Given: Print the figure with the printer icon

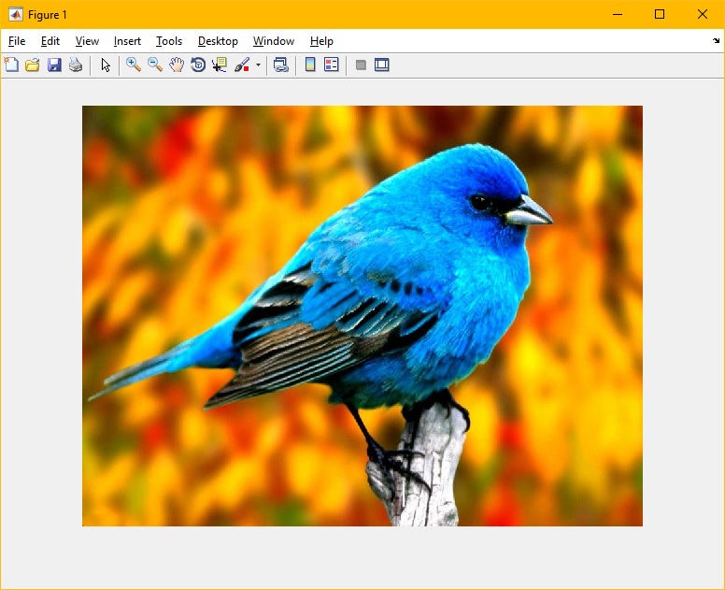Looking at the screenshot, I should point(76,65).
